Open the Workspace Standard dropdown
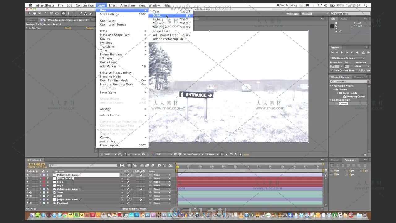396x223 pixels. tap(314, 14)
